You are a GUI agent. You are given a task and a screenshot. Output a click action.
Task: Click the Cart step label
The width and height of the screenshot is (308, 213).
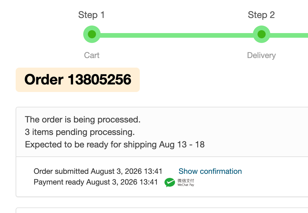[92, 55]
